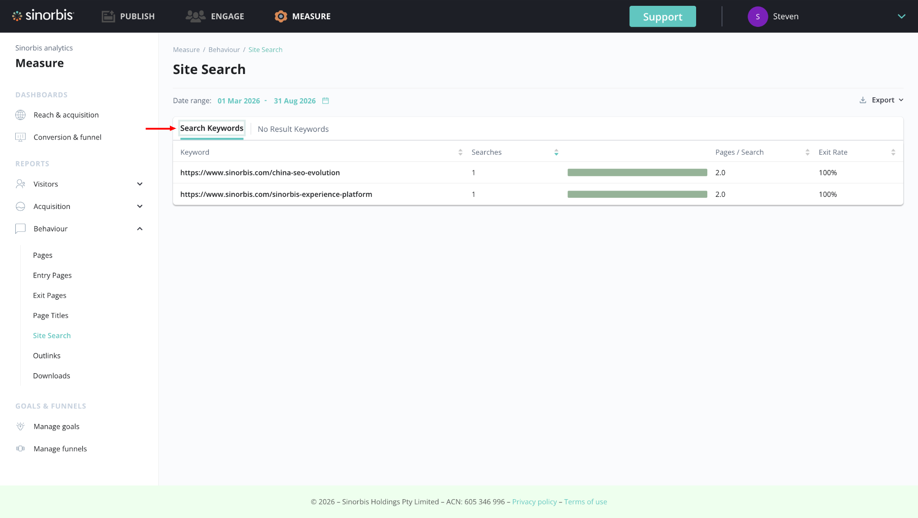Go to Behaviour breadcrumb
The image size is (918, 518).
pyautogui.click(x=224, y=50)
